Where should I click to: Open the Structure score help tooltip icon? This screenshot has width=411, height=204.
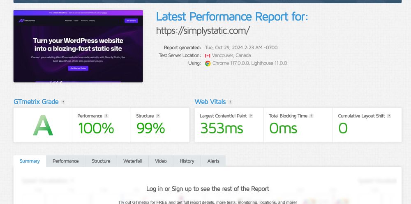(158, 116)
